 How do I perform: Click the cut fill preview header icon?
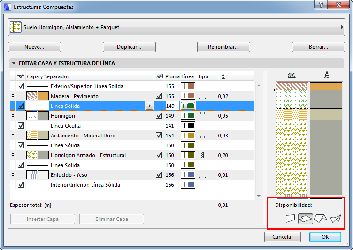tap(292, 76)
